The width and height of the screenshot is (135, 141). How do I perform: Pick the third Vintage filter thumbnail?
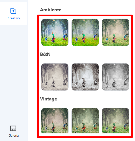coord(115,121)
